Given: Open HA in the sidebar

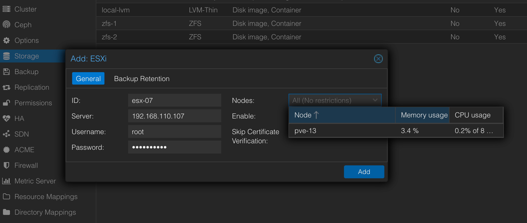Looking at the screenshot, I should [19, 119].
